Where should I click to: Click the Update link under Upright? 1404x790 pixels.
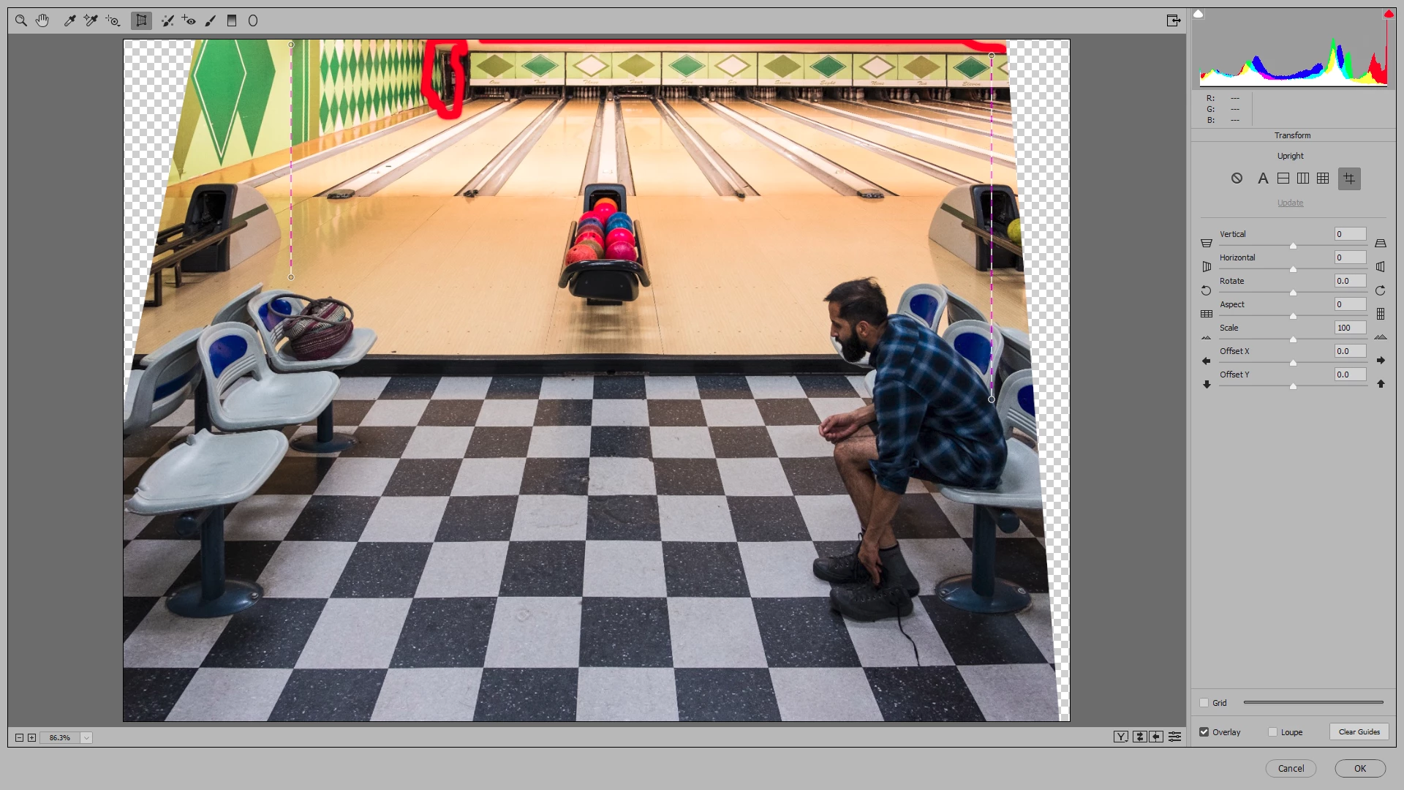[1290, 203]
